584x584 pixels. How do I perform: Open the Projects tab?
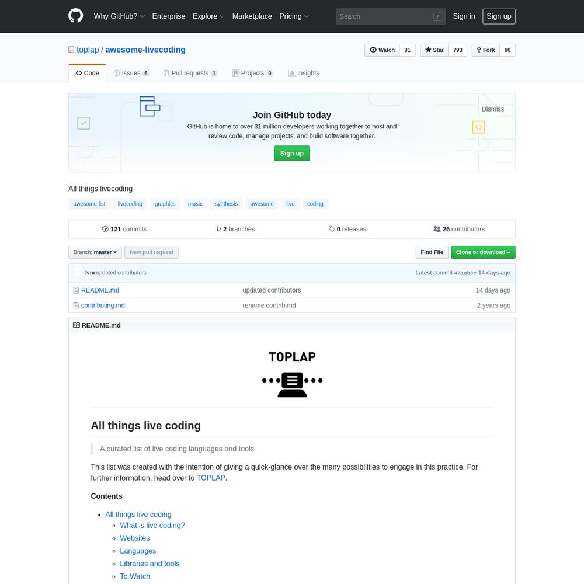pos(253,73)
